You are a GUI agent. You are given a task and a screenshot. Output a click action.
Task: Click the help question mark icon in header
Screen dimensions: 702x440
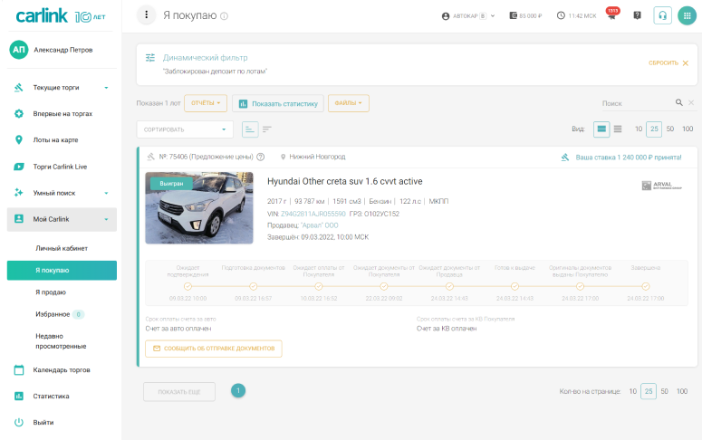pos(637,15)
